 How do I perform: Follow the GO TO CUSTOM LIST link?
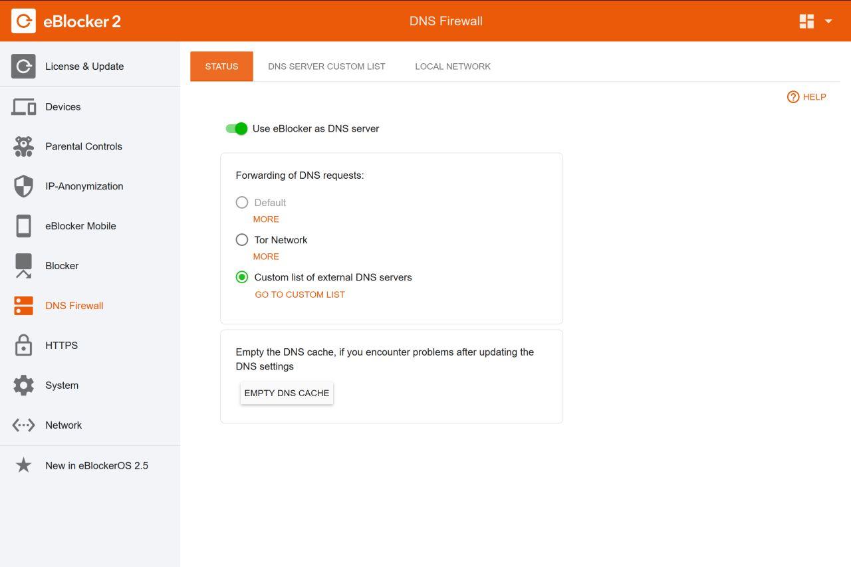click(x=300, y=294)
